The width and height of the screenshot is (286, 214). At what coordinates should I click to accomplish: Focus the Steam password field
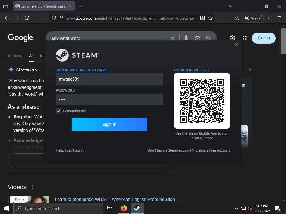(109, 99)
